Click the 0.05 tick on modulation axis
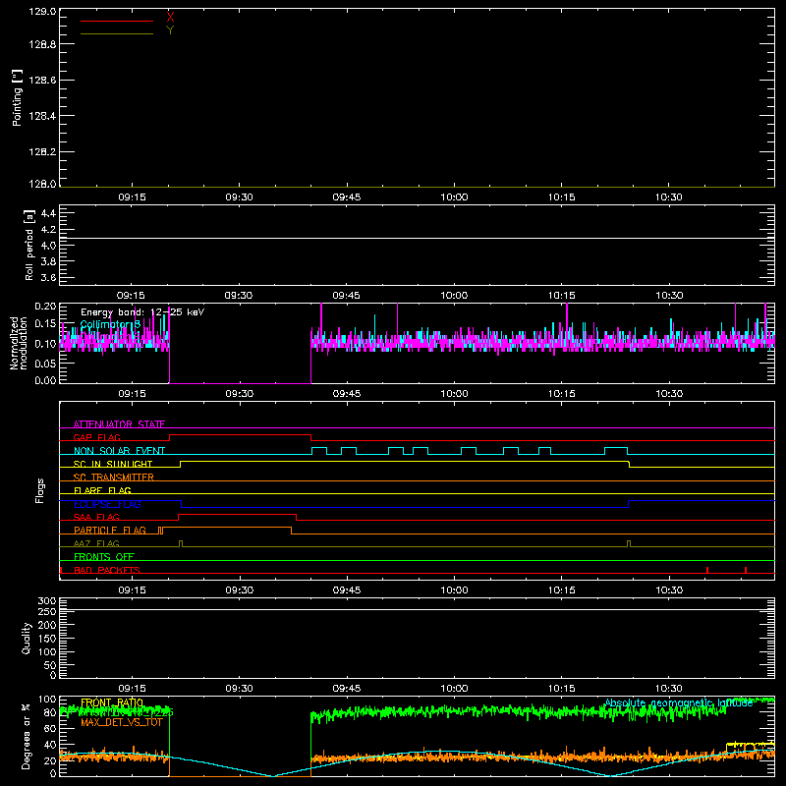786x786 pixels. (x=45, y=363)
